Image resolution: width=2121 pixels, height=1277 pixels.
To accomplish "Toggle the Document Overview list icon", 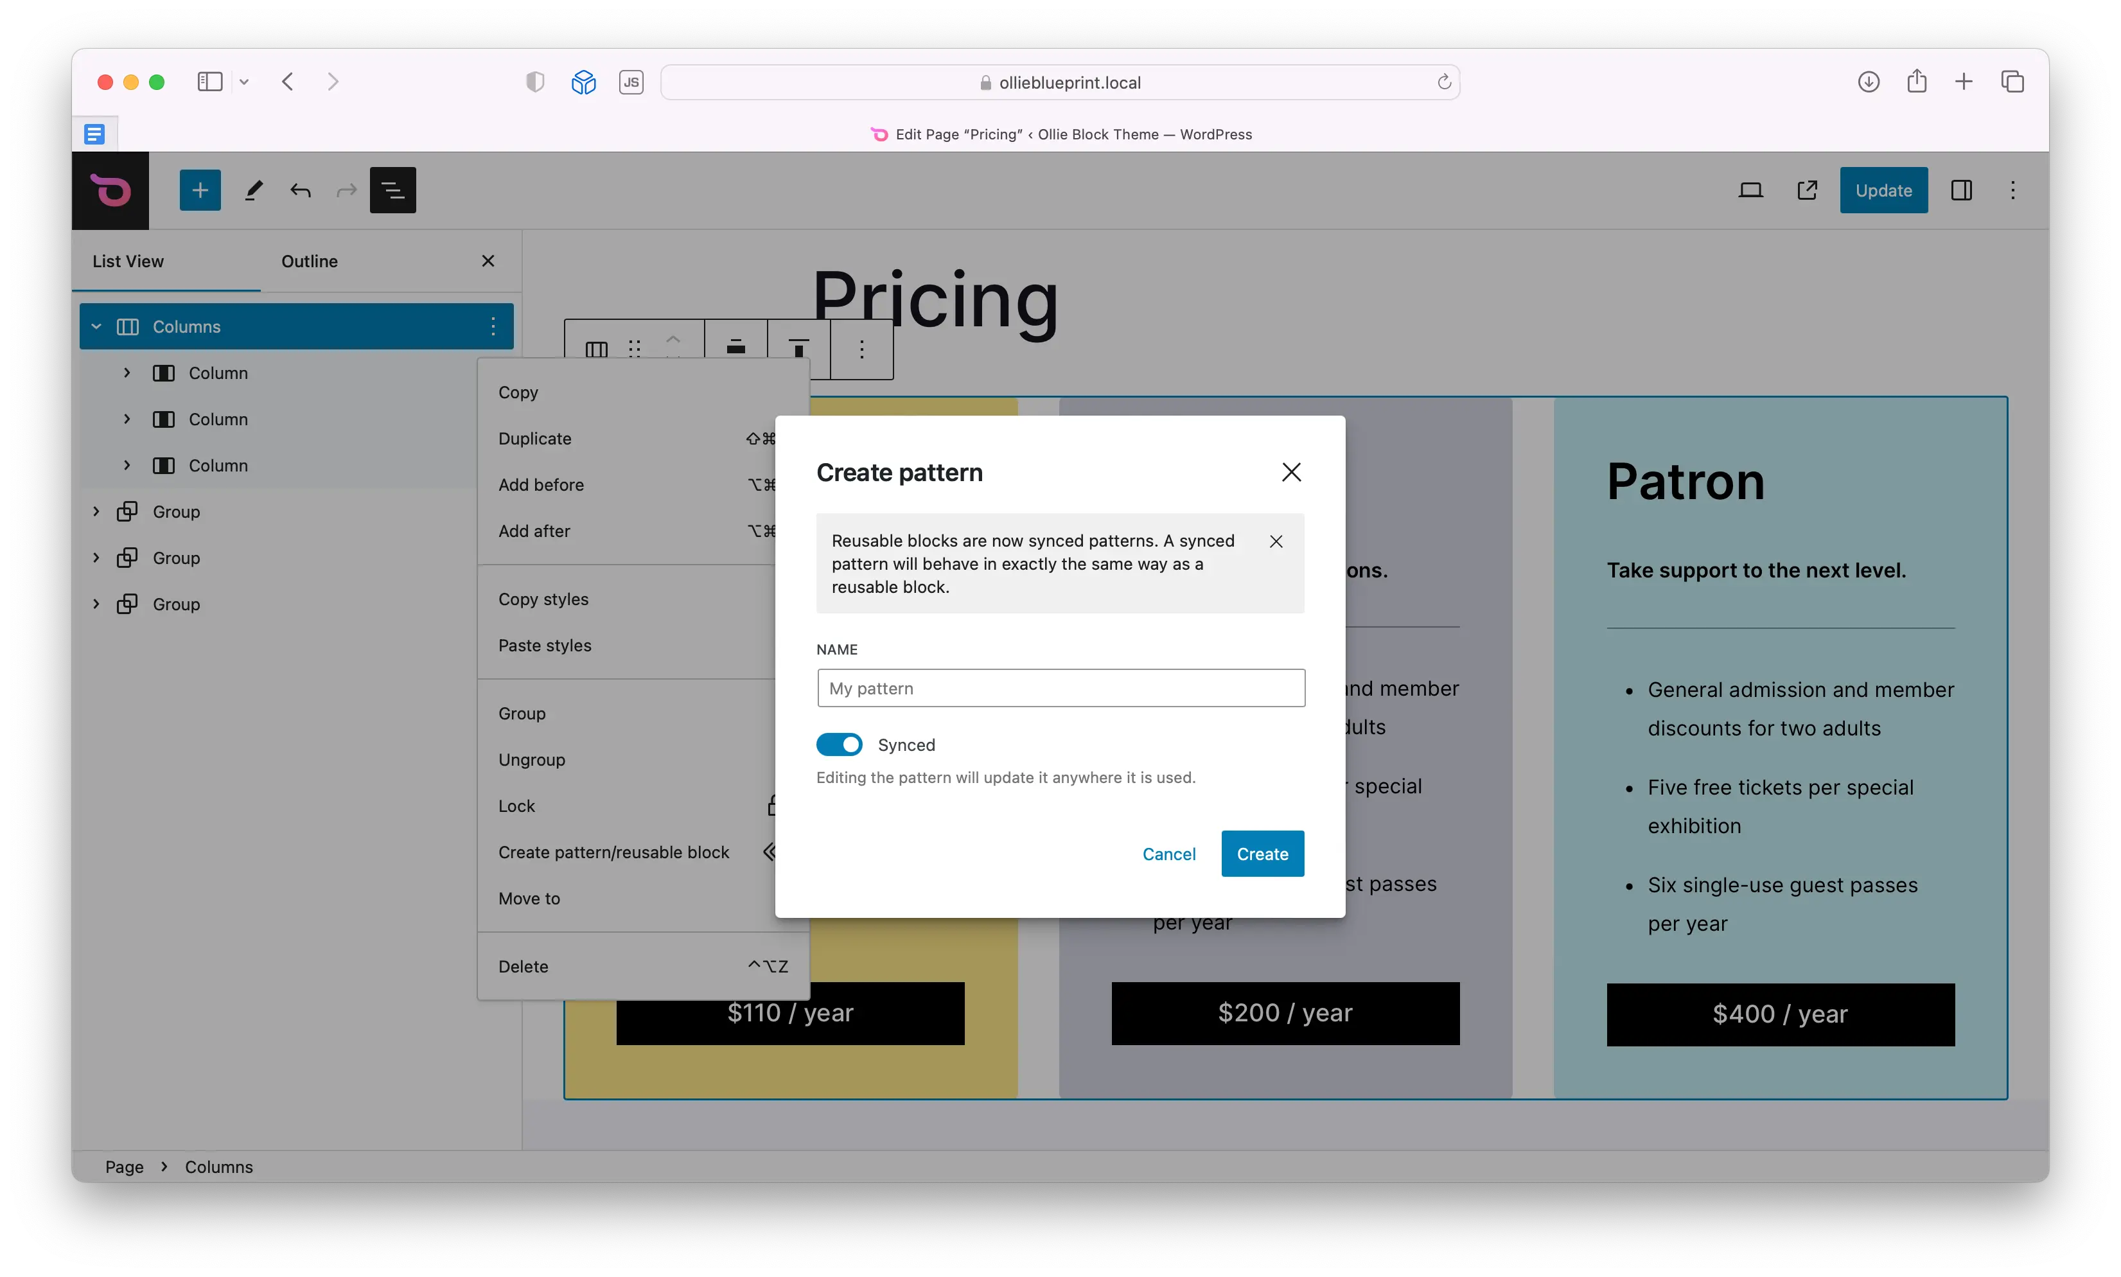I will pyautogui.click(x=392, y=190).
